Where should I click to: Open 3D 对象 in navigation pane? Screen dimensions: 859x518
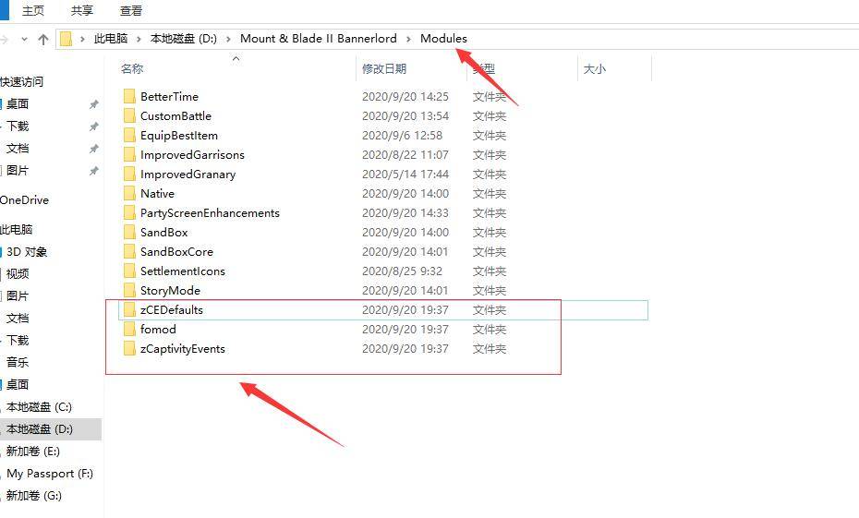[27, 251]
